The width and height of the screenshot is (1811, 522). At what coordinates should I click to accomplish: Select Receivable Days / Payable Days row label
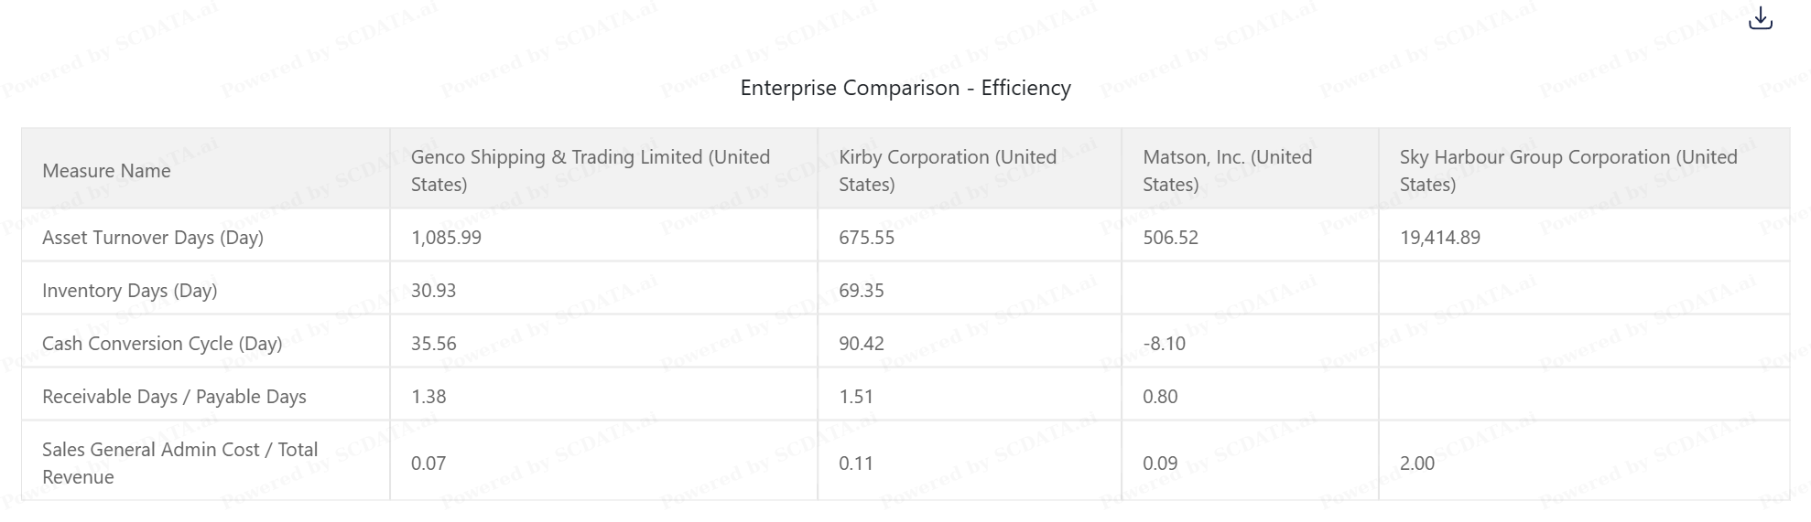click(x=174, y=397)
